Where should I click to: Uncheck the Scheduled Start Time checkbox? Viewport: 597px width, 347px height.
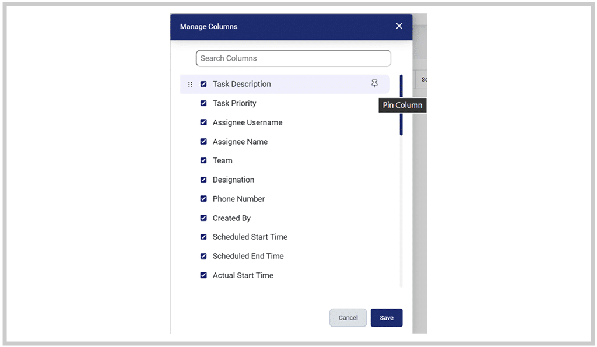203,237
